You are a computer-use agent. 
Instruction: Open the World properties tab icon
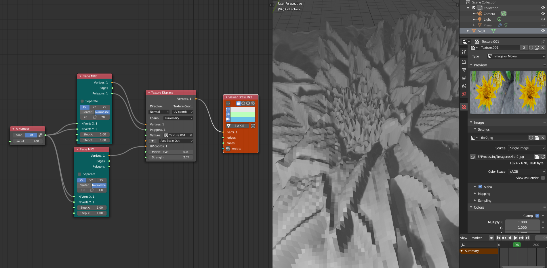click(464, 94)
